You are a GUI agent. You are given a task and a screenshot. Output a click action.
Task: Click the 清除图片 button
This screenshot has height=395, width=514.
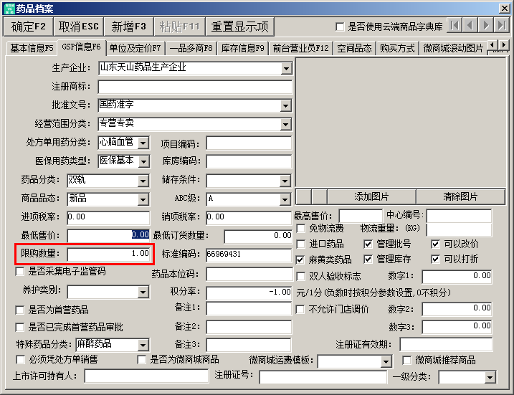pos(460,196)
